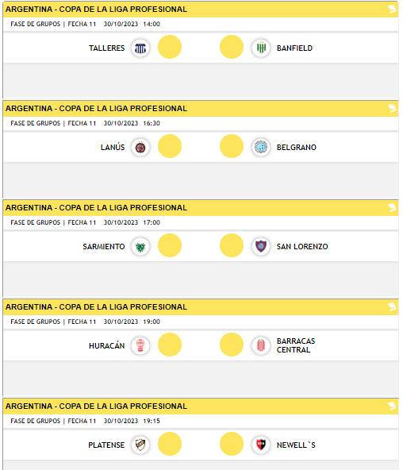Expand the Huracán match header arrow

point(392,306)
